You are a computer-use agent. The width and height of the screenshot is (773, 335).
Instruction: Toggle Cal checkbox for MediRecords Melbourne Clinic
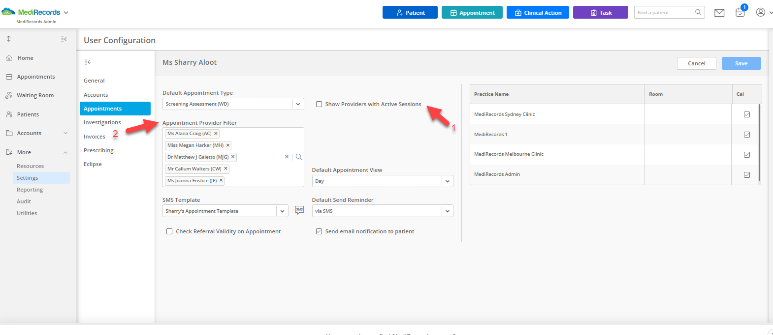coord(747,155)
